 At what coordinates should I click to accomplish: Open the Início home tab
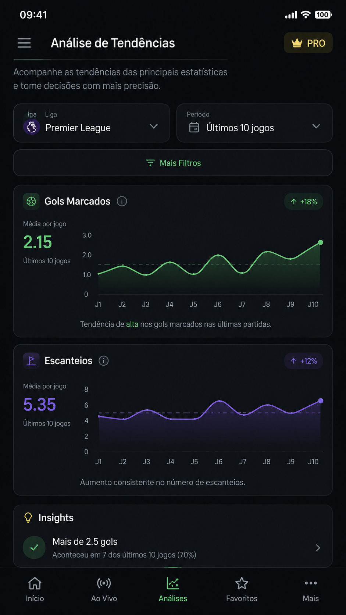35,590
